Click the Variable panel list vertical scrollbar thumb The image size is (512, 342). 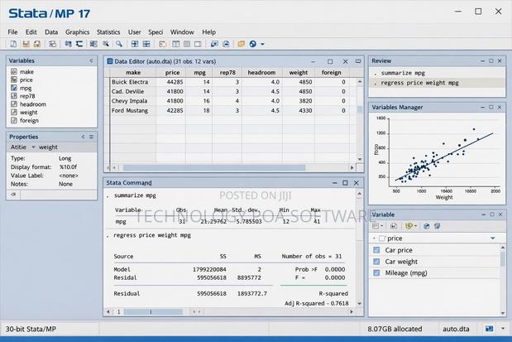point(503,258)
